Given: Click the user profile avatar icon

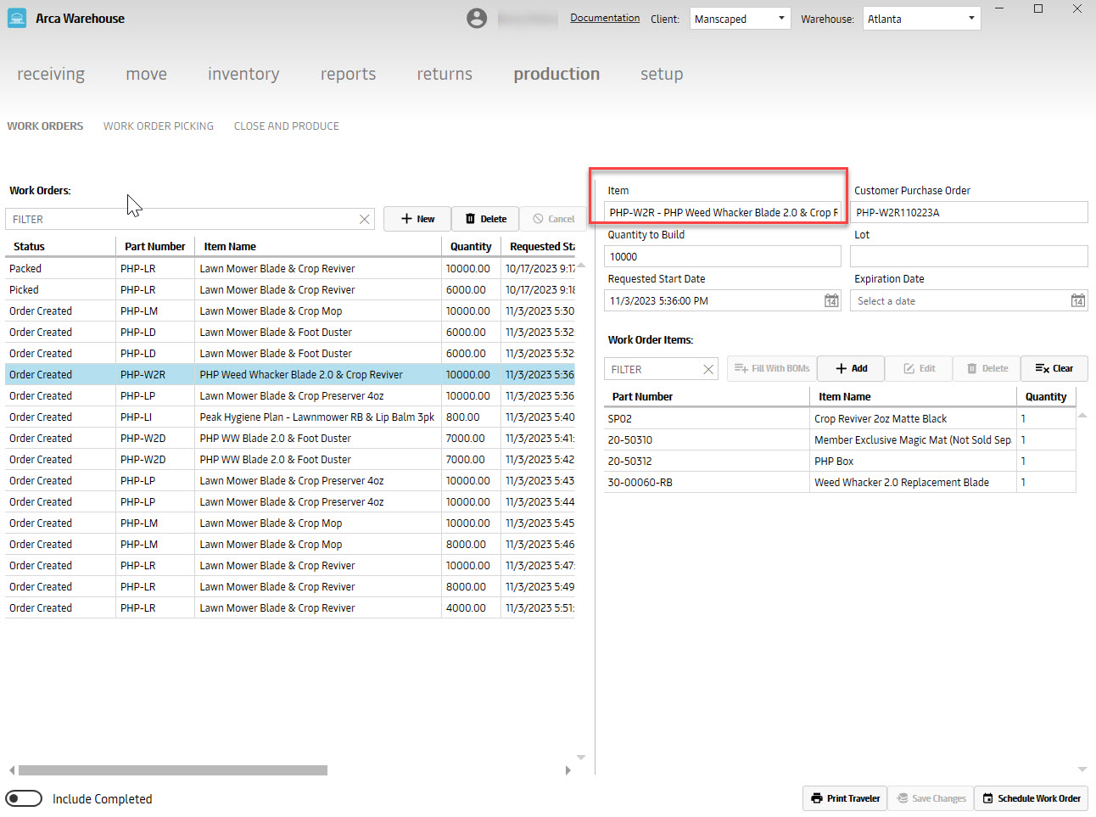Looking at the screenshot, I should 477,19.
